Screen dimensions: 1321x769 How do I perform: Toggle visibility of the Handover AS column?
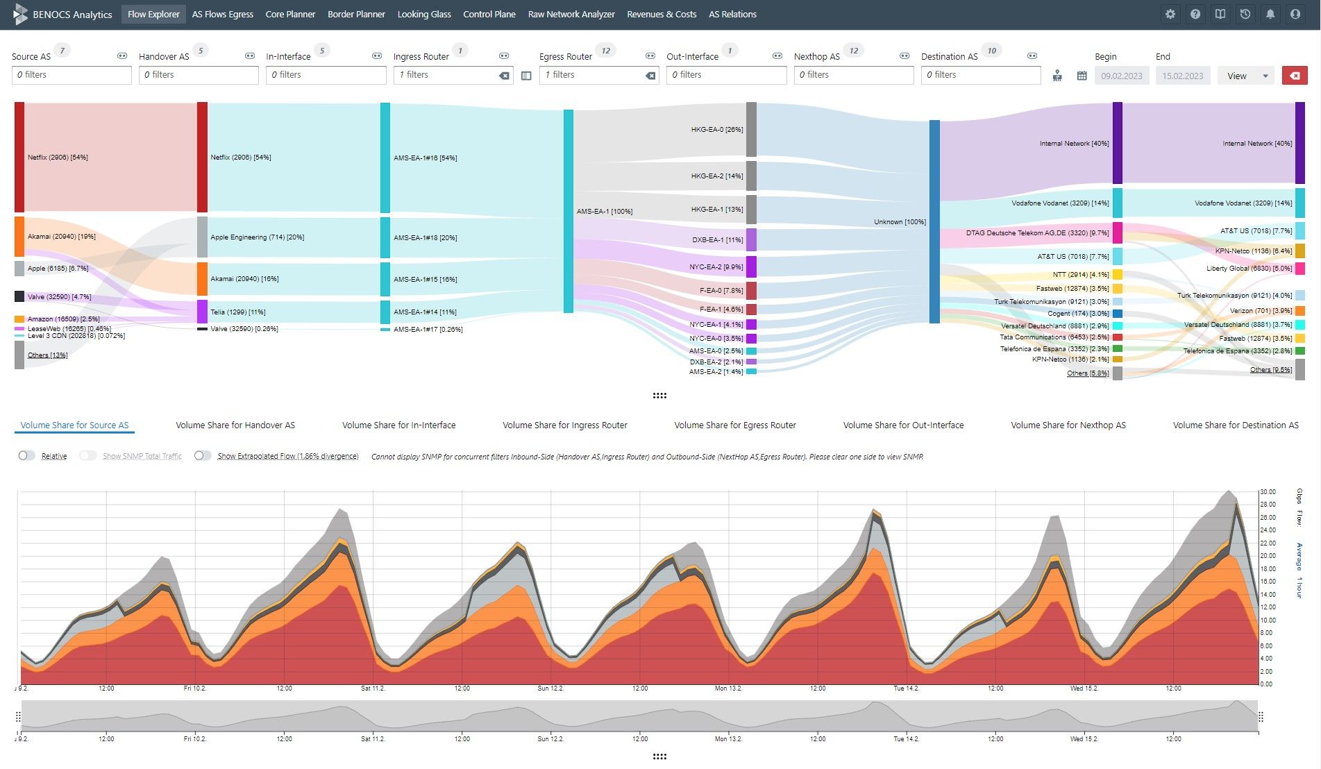250,56
